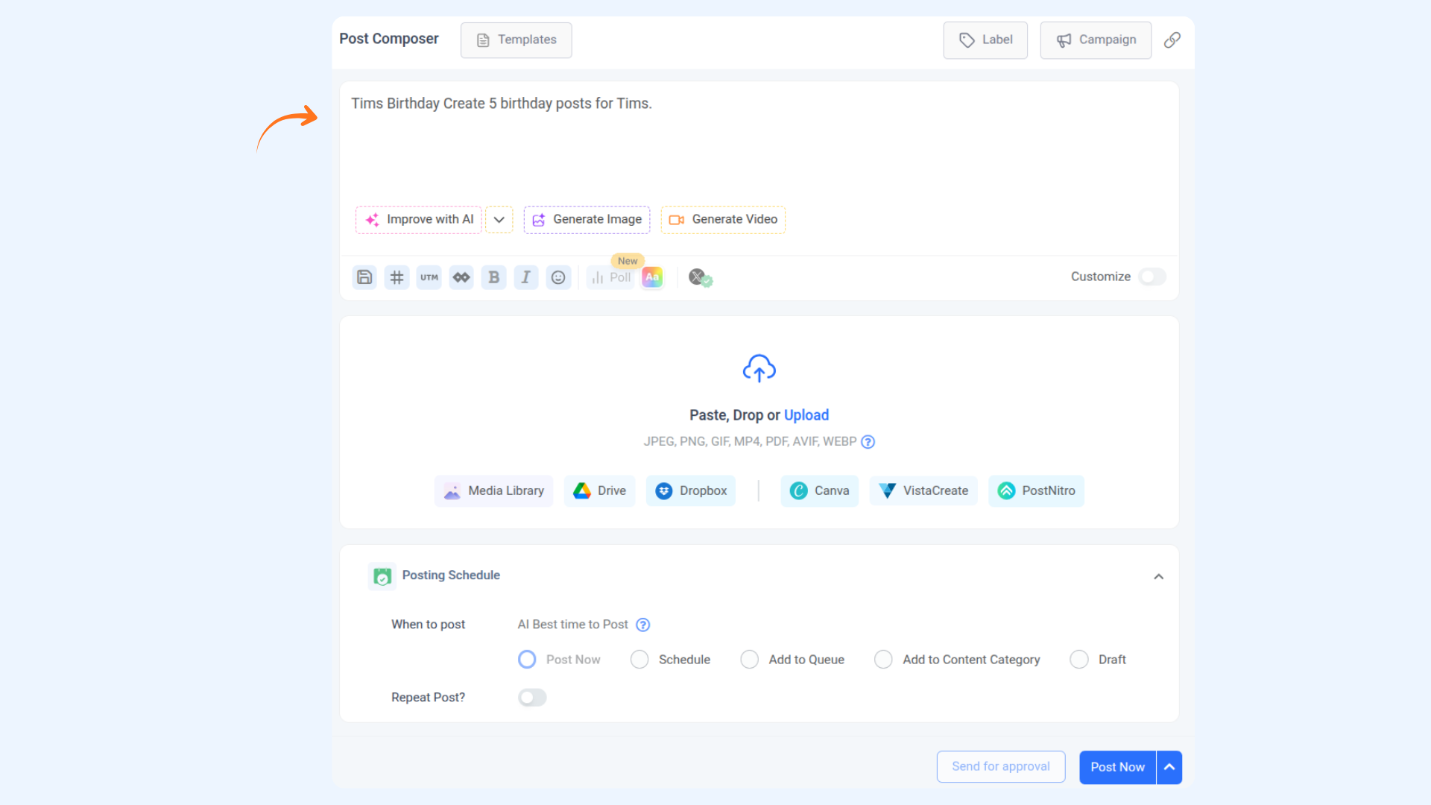This screenshot has width=1431, height=805.
Task: Import media from Google Drive
Action: [x=600, y=491]
